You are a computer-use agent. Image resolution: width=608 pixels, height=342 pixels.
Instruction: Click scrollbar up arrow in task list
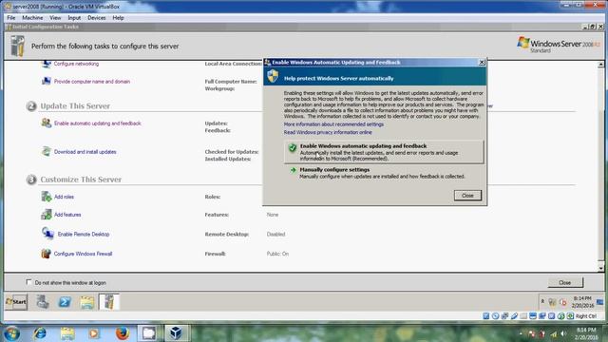600,65
